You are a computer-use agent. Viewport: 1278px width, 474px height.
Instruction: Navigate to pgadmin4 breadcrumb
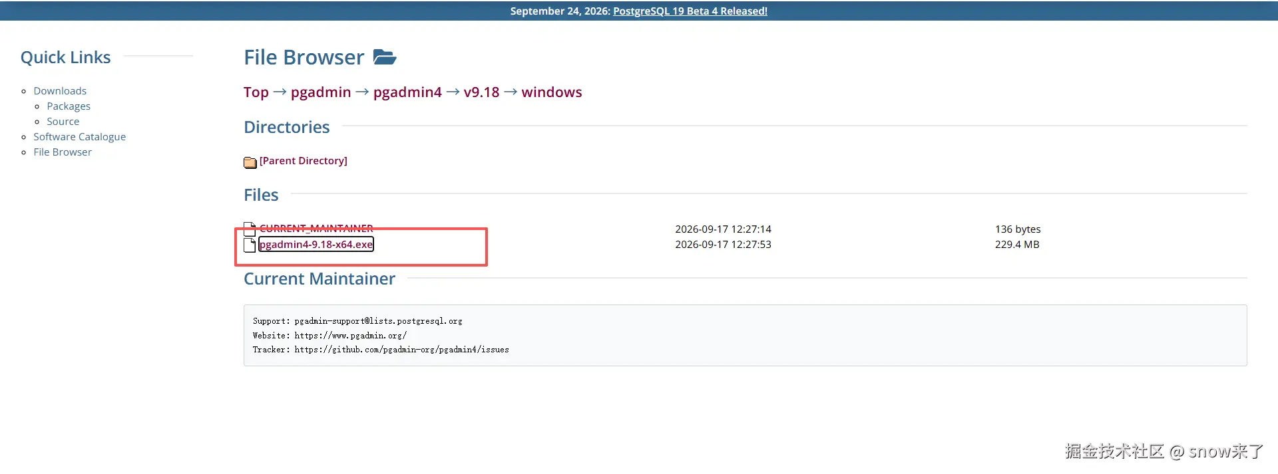[407, 92]
